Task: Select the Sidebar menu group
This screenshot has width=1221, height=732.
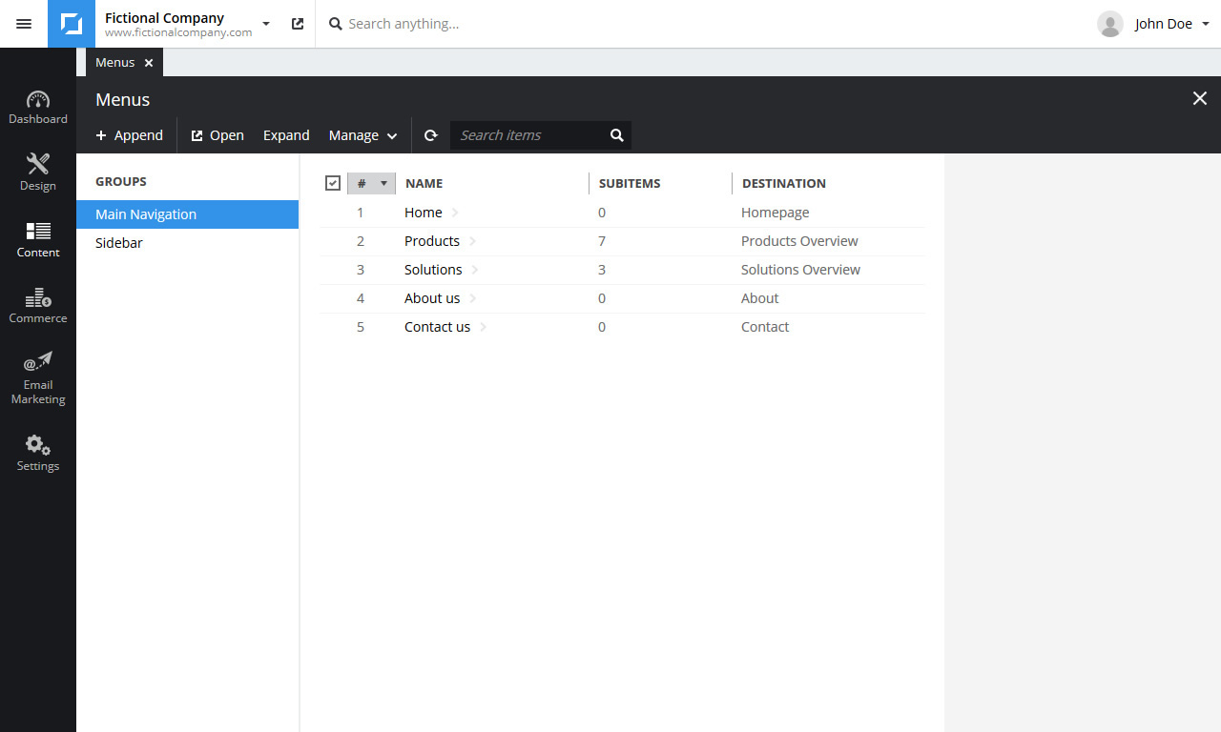Action: pyautogui.click(x=119, y=243)
